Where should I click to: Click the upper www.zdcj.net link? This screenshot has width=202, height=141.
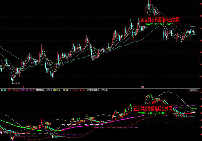click(x=158, y=24)
